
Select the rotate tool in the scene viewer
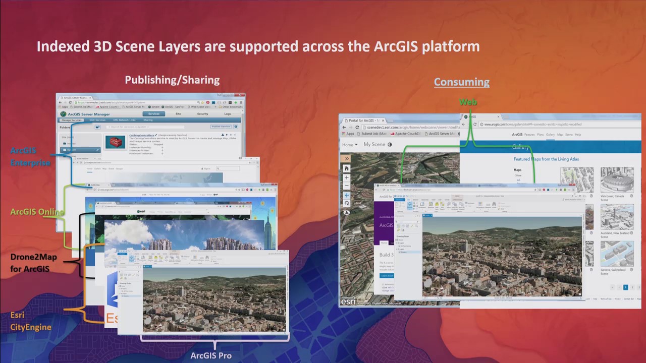pyautogui.click(x=347, y=203)
